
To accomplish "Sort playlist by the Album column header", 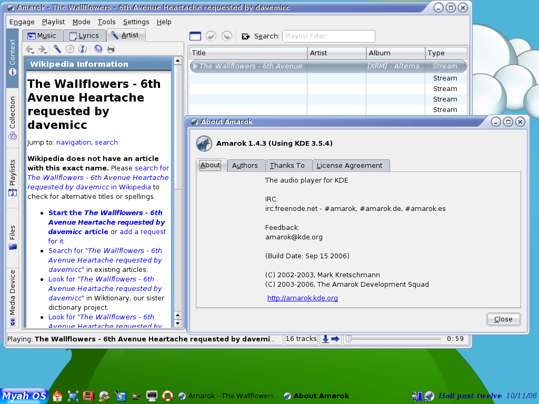I will click(396, 53).
